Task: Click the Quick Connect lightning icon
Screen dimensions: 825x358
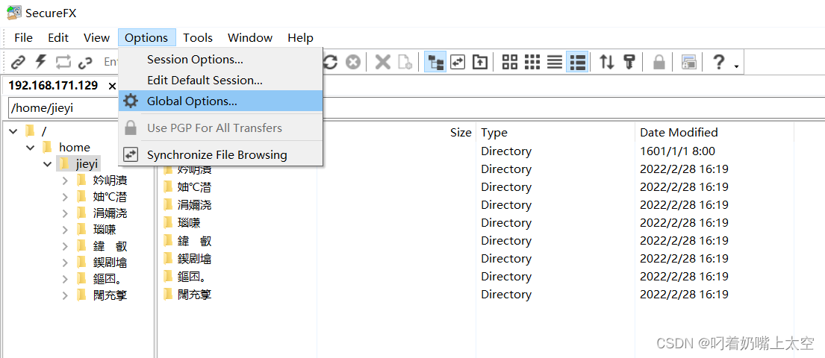Action: pos(40,62)
